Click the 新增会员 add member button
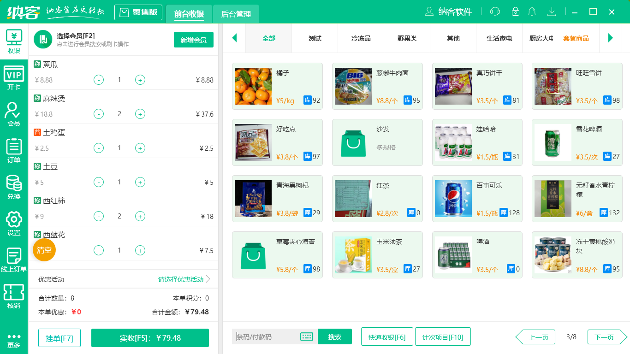The image size is (630, 354). pos(193,40)
